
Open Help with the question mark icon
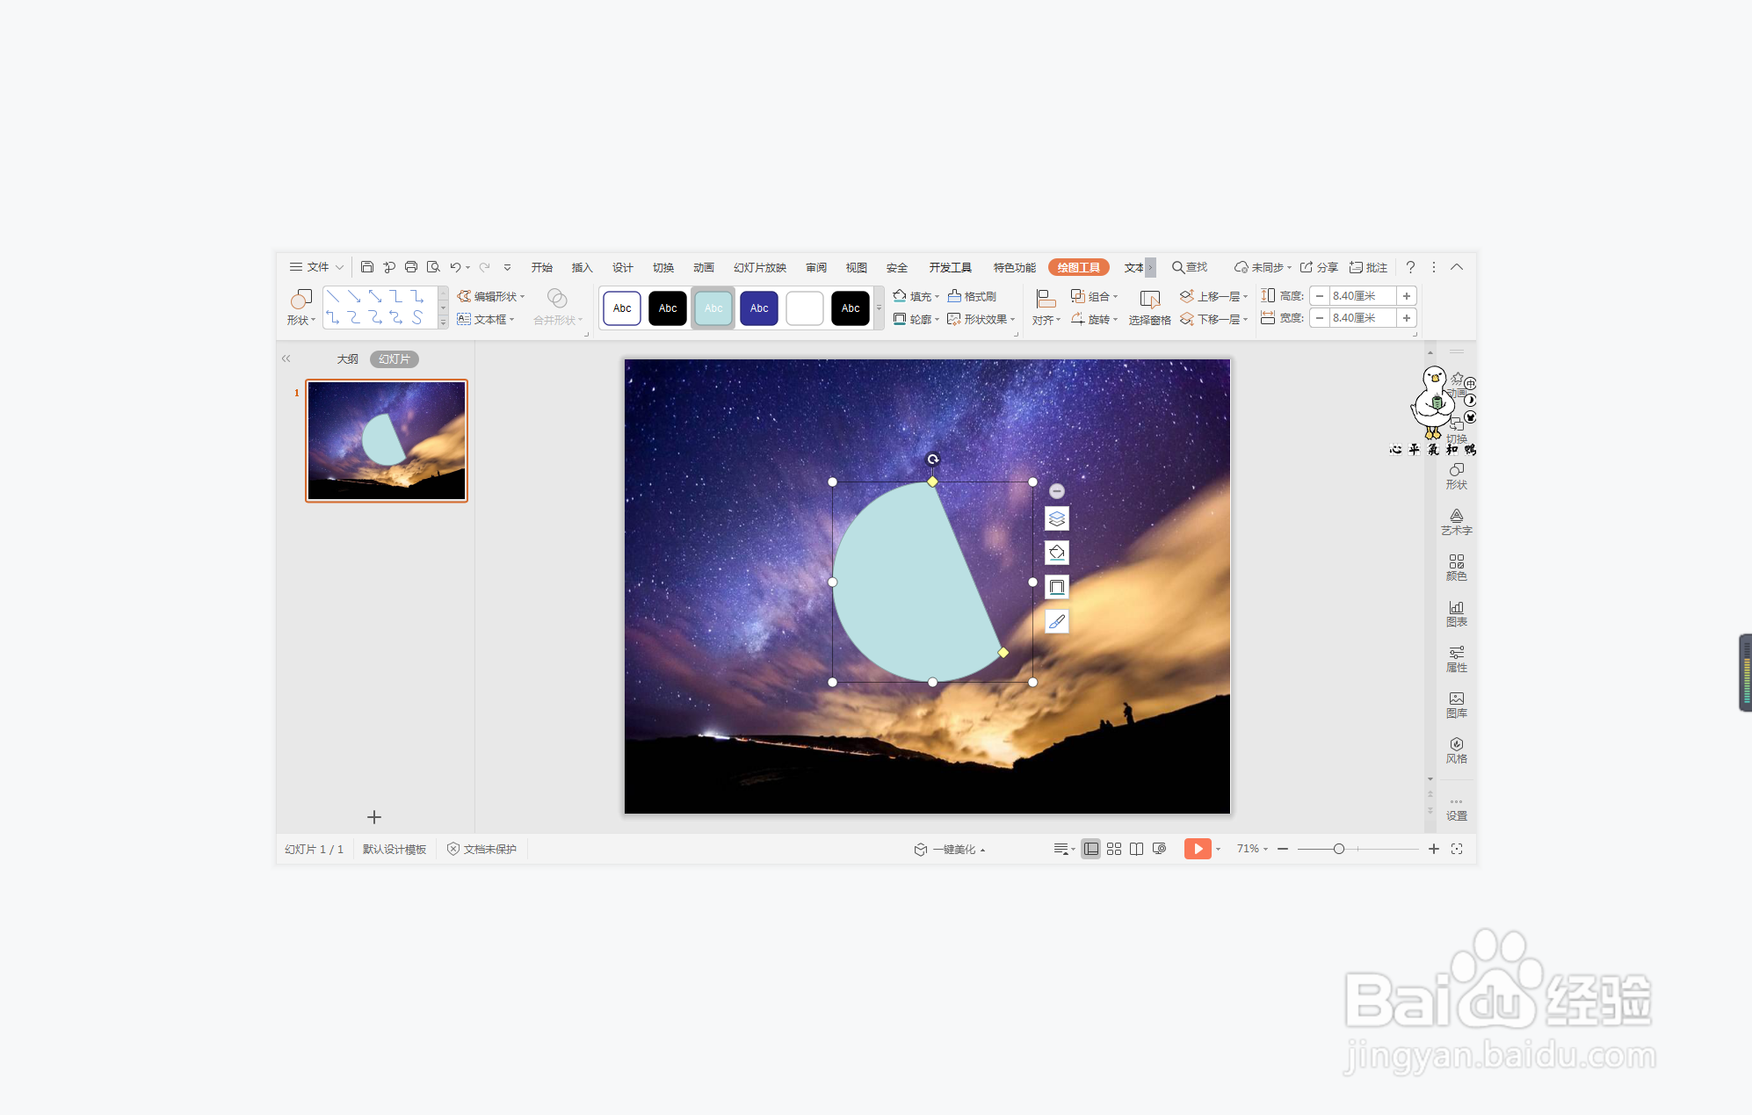tap(1410, 267)
